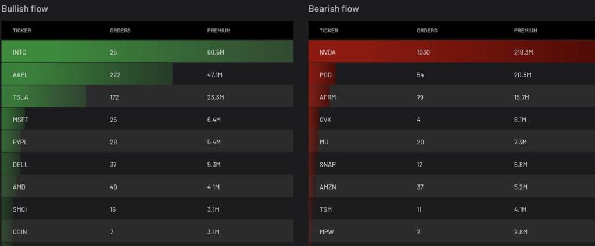Image resolution: width=595 pixels, height=246 pixels.
Task: Sort bullish table by PREMIUM column header
Action: coord(218,31)
